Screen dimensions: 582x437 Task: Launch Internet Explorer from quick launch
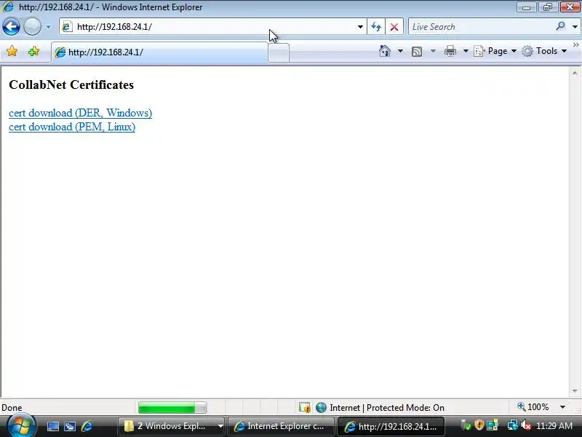[87, 426]
